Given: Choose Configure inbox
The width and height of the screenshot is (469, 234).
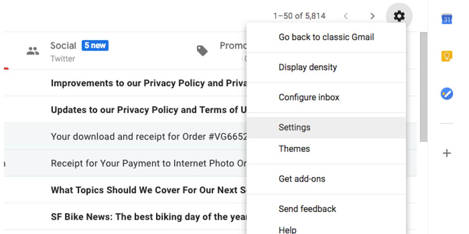Looking at the screenshot, I should click(x=309, y=97).
